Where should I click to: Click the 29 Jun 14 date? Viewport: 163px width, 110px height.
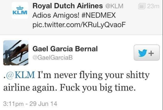coord(43,104)
